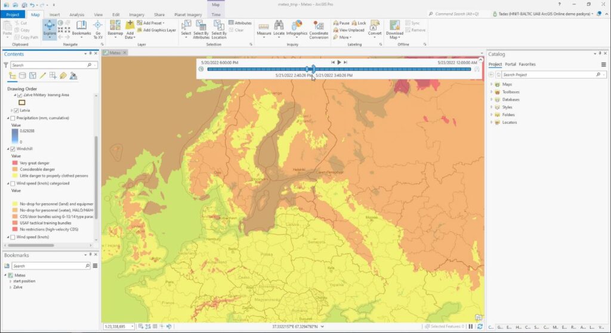Expand the Databases folder in Catalog
611x333 pixels.
click(x=491, y=99)
